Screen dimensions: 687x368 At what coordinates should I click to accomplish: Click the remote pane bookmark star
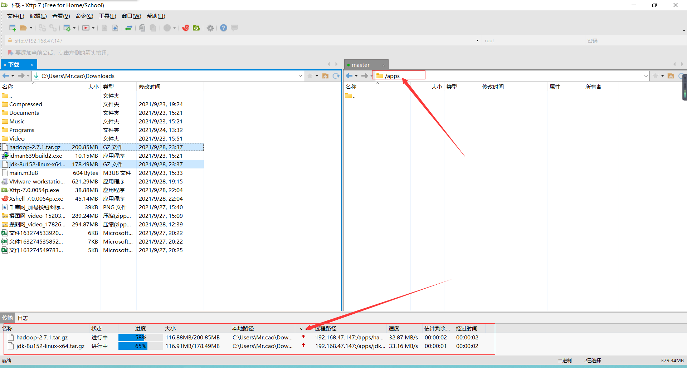[x=656, y=76]
